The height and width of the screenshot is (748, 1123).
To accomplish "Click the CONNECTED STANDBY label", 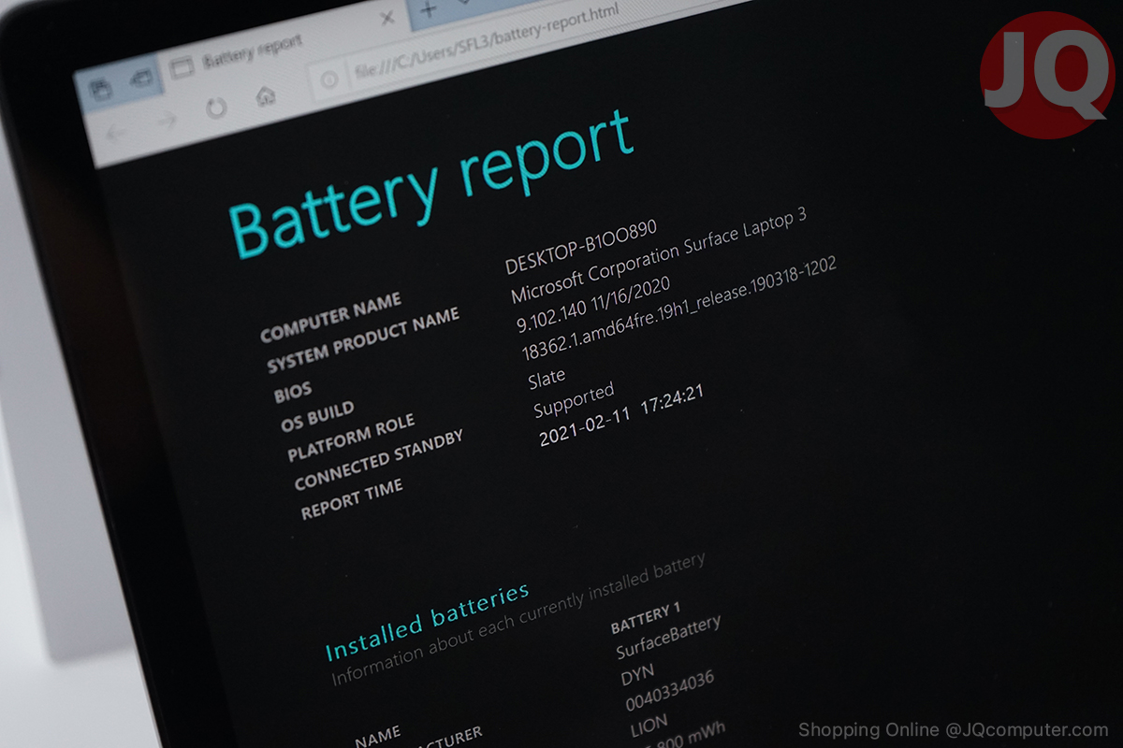I will (x=379, y=462).
